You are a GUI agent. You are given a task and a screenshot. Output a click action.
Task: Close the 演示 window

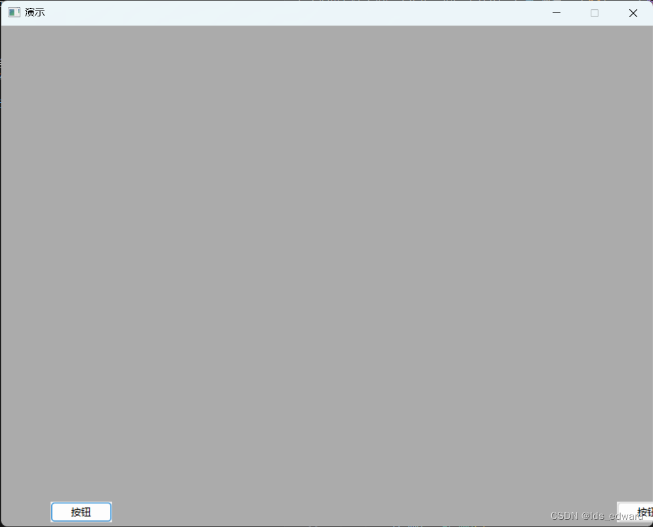633,13
